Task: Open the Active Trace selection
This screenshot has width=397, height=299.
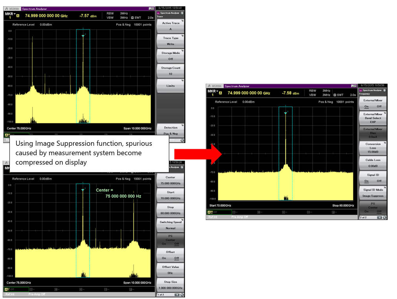Action: coord(170,26)
